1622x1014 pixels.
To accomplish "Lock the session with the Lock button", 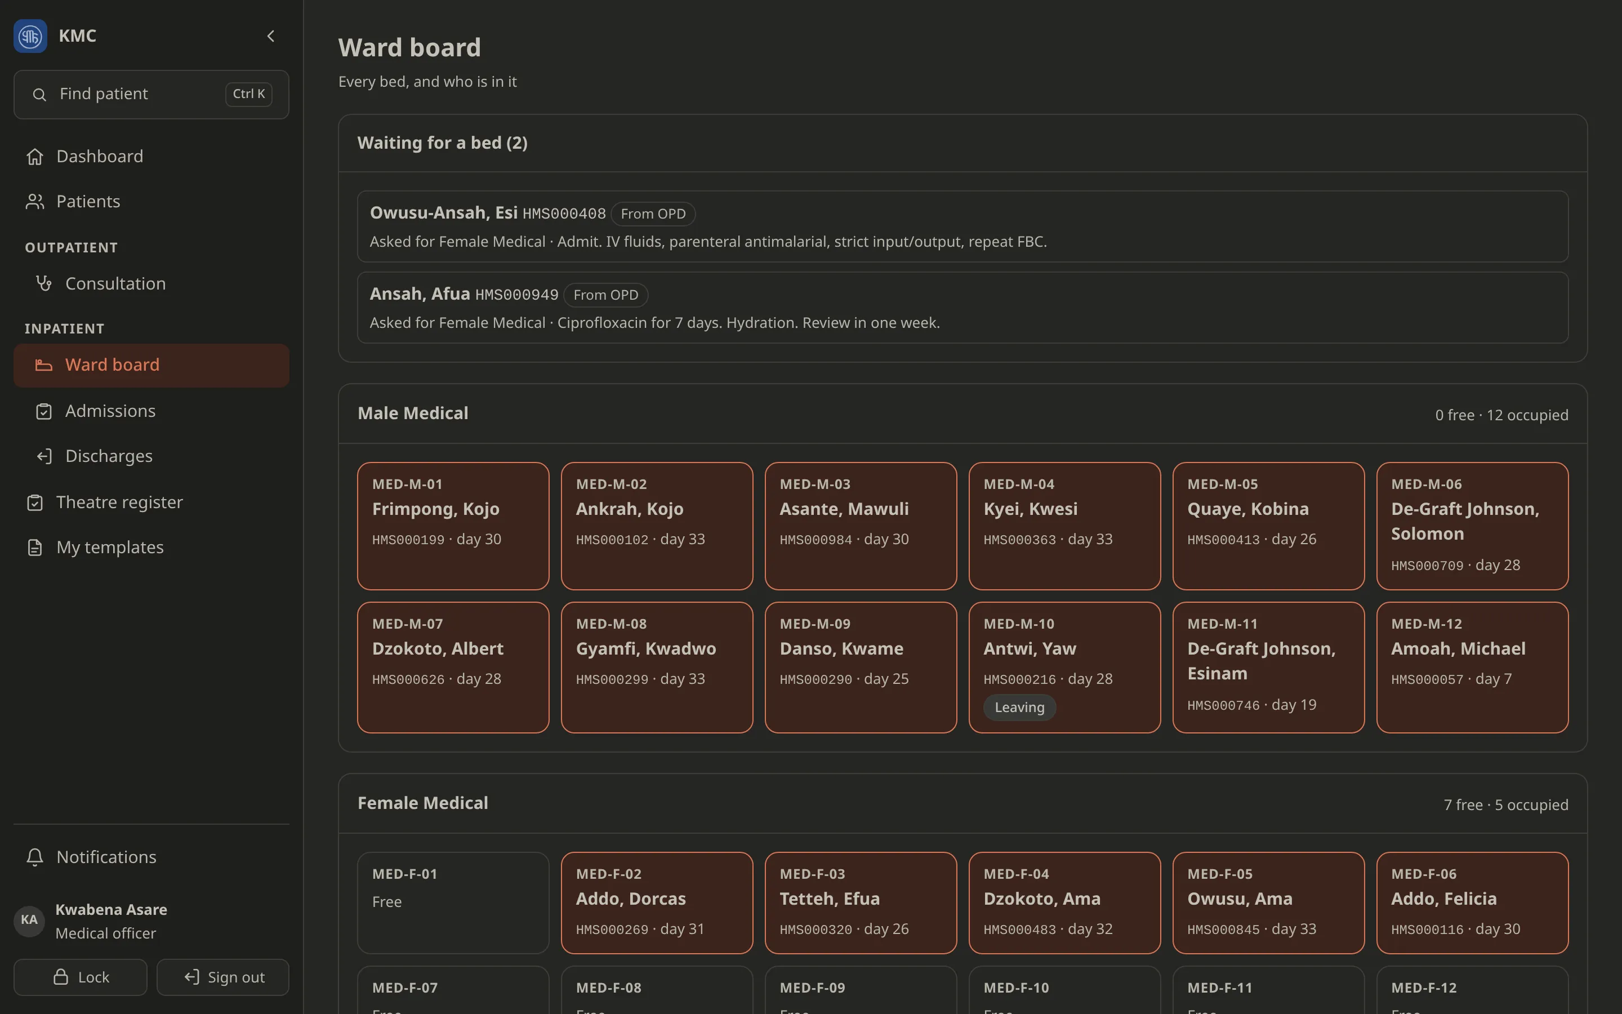I will click(x=81, y=977).
